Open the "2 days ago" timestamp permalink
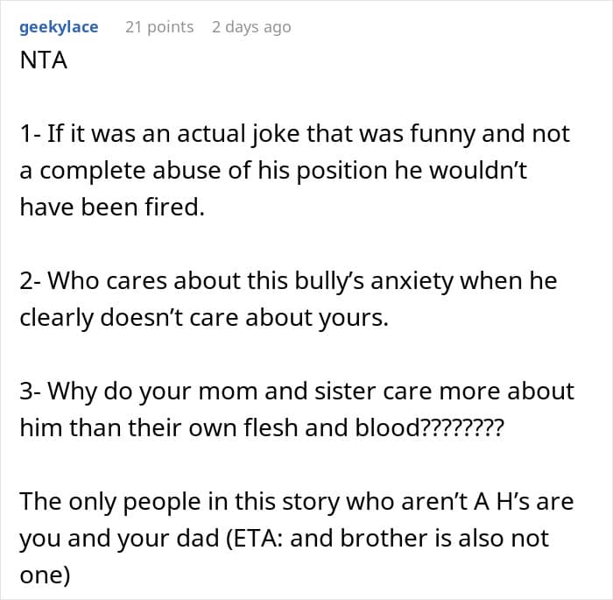Image resolution: width=613 pixels, height=600 pixels. click(251, 27)
